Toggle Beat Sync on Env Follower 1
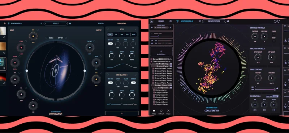The width and height of the screenshot is (289, 133). [110, 83]
